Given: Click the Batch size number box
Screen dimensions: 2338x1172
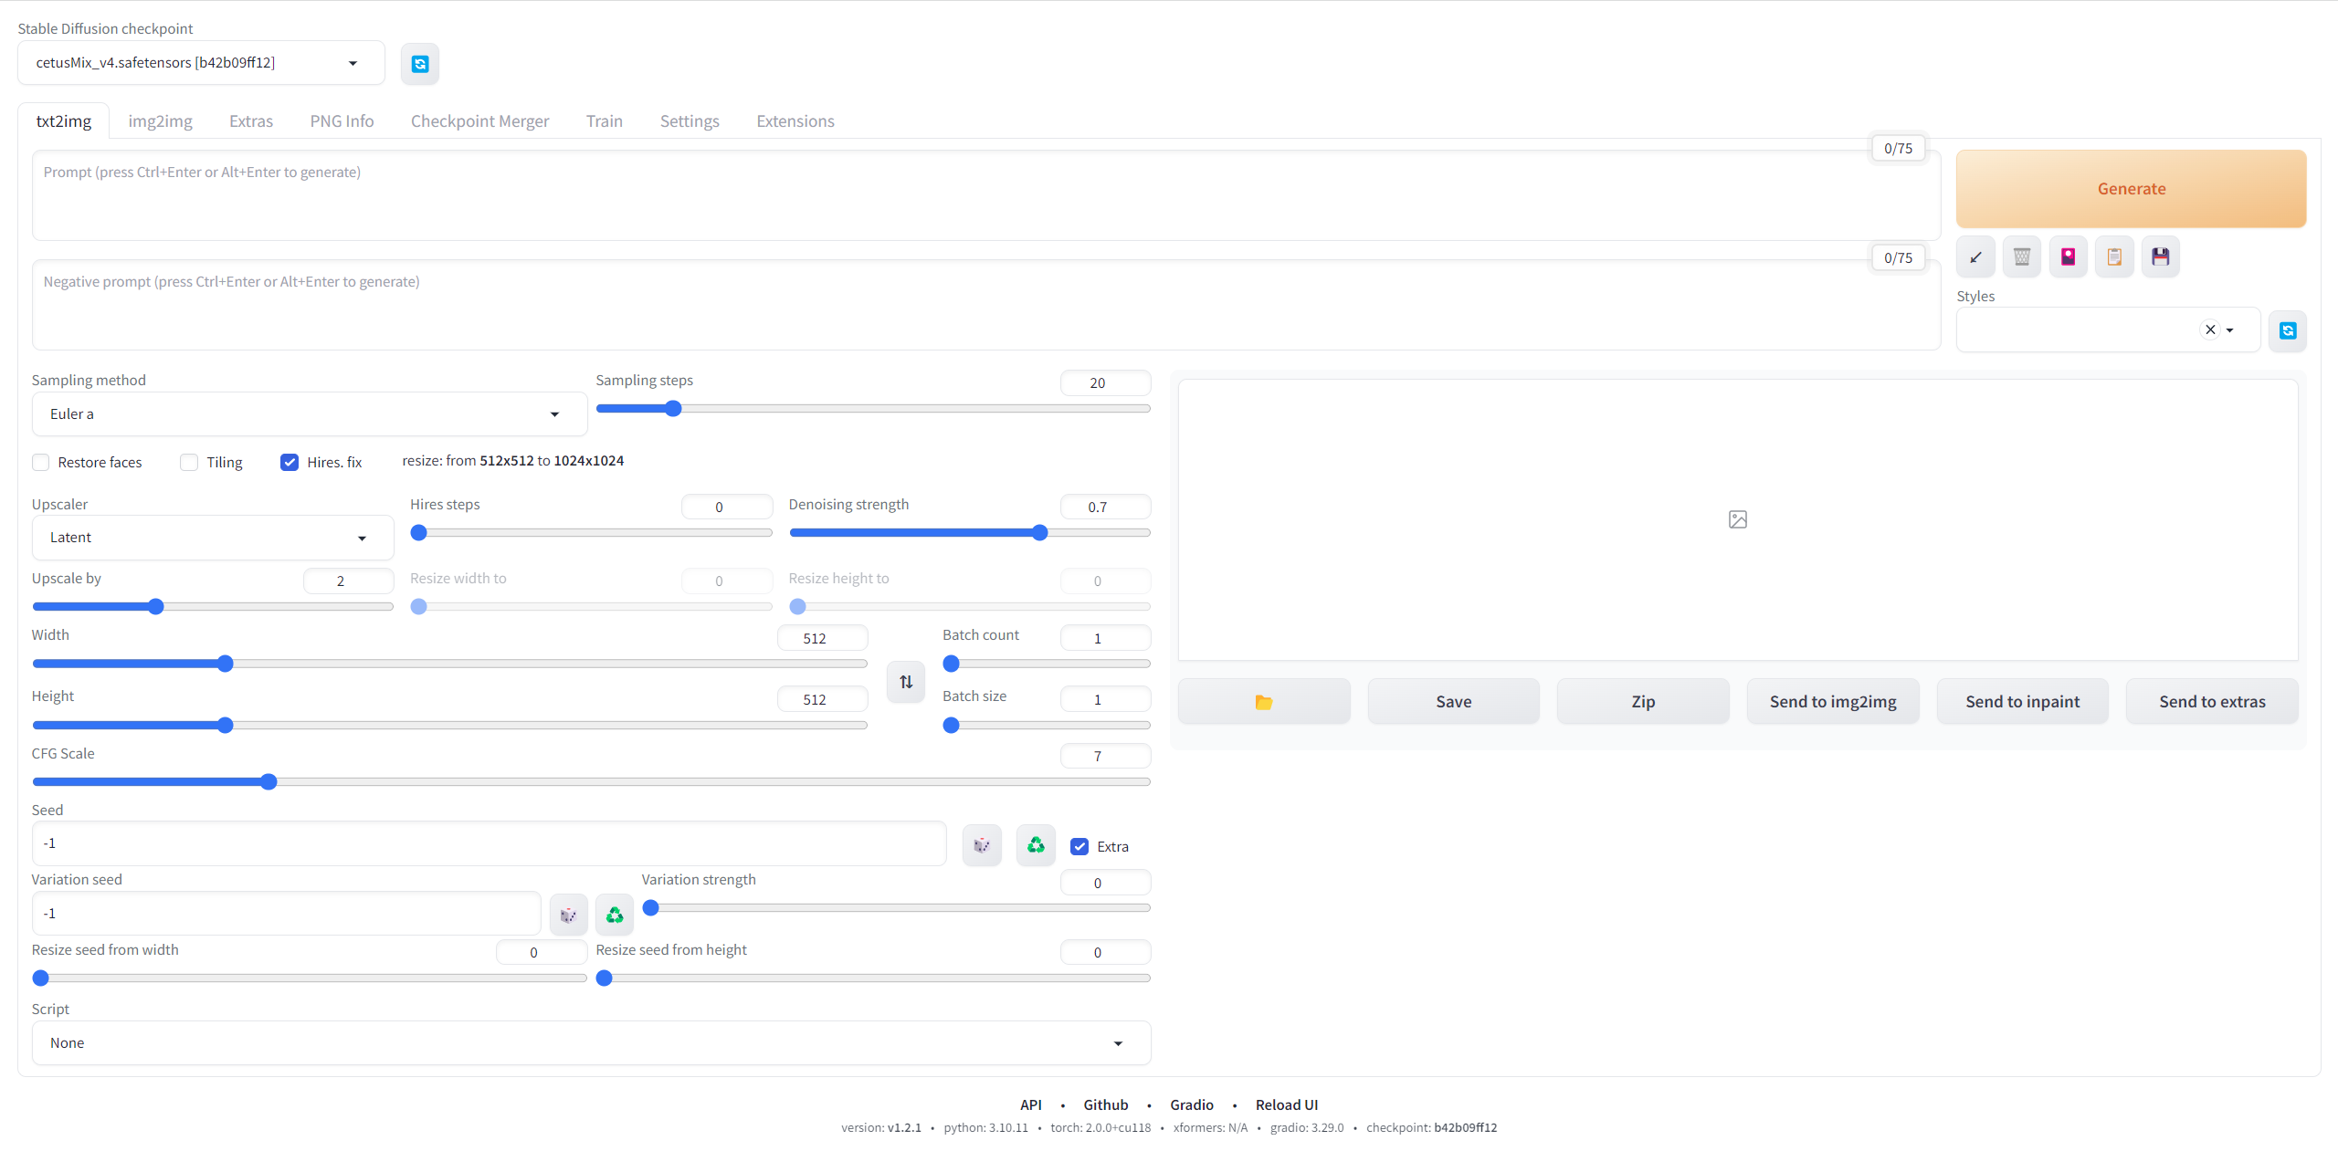Looking at the screenshot, I should (x=1105, y=699).
